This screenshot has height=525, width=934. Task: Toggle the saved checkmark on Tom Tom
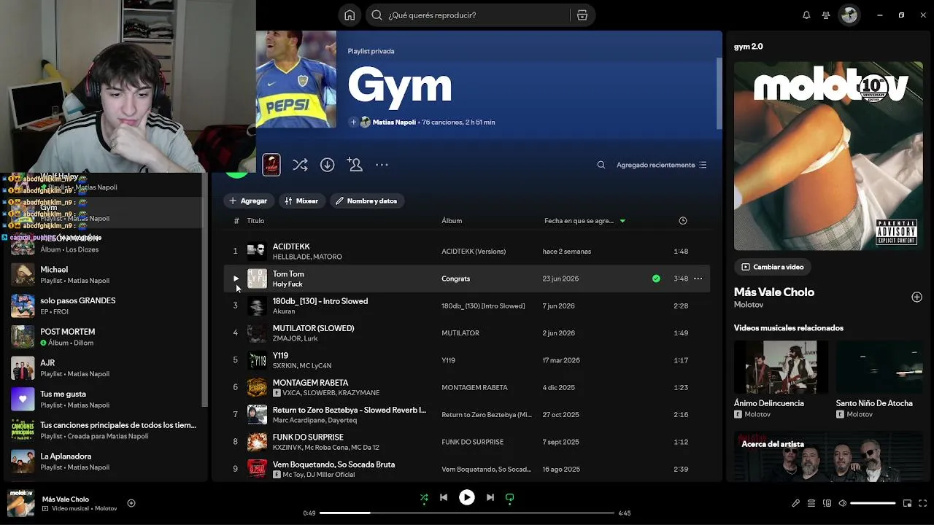click(x=656, y=279)
